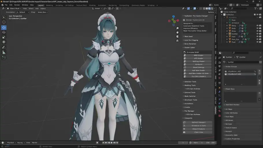263x148 pixels.
Task: Expand the Face_Eye tree item
Action: (x=227, y=39)
